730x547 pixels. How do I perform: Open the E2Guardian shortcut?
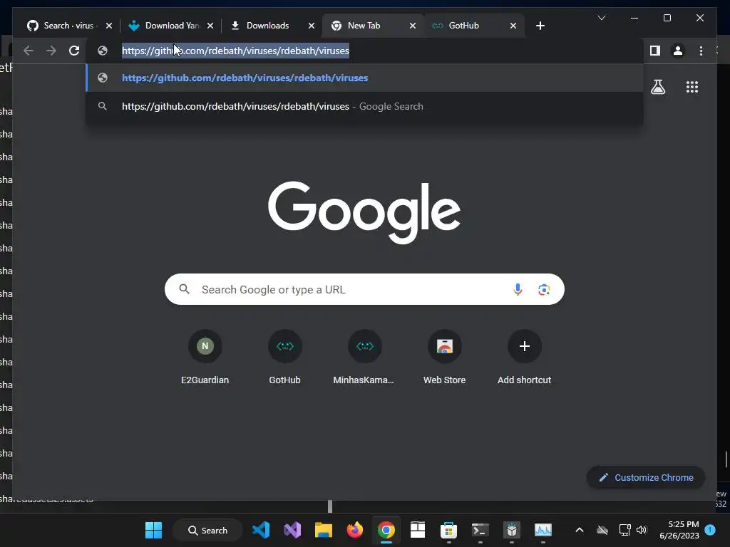pyautogui.click(x=205, y=358)
